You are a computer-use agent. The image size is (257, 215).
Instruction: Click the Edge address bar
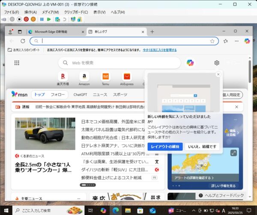[x=125, y=41]
